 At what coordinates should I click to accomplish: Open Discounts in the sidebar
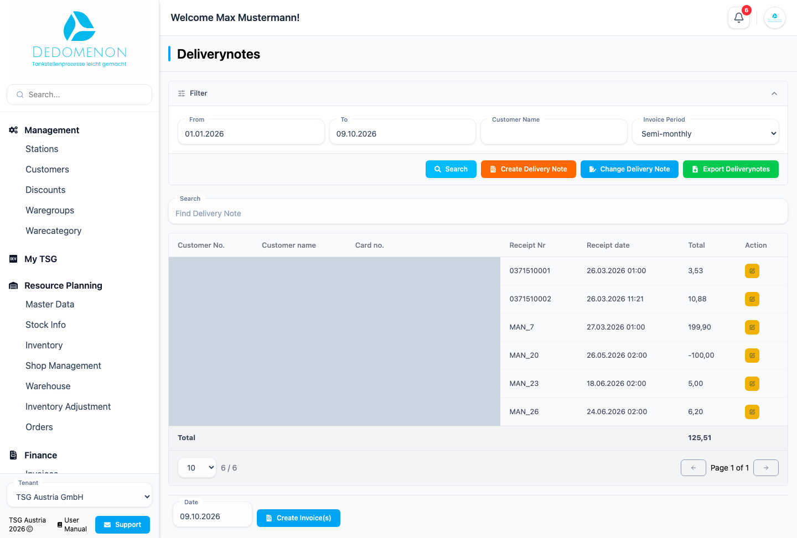click(45, 190)
